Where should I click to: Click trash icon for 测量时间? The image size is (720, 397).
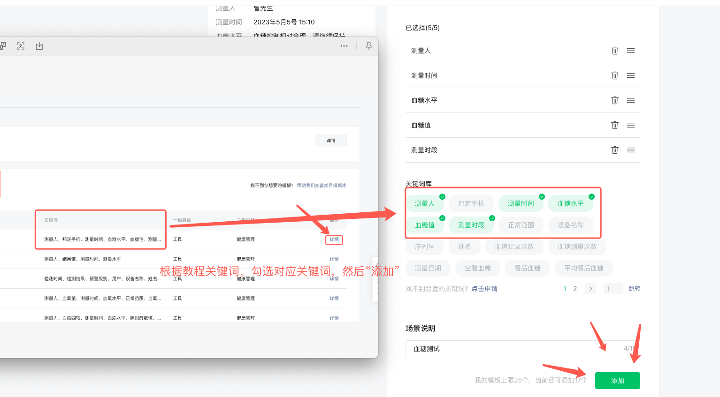point(614,75)
